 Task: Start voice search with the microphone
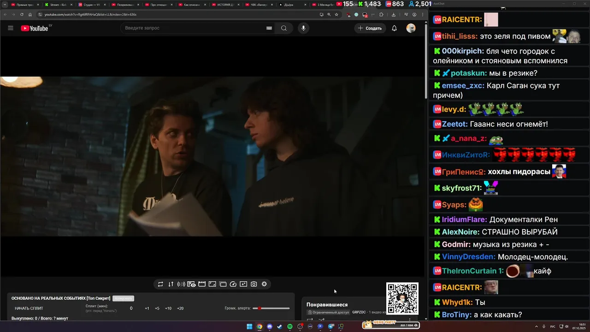point(303,28)
